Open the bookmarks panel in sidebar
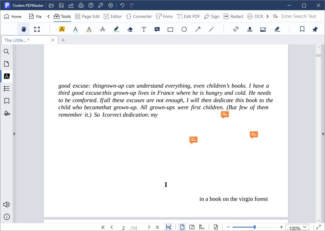The height and width of the screenshot is (231, 325). click(7, 101)
